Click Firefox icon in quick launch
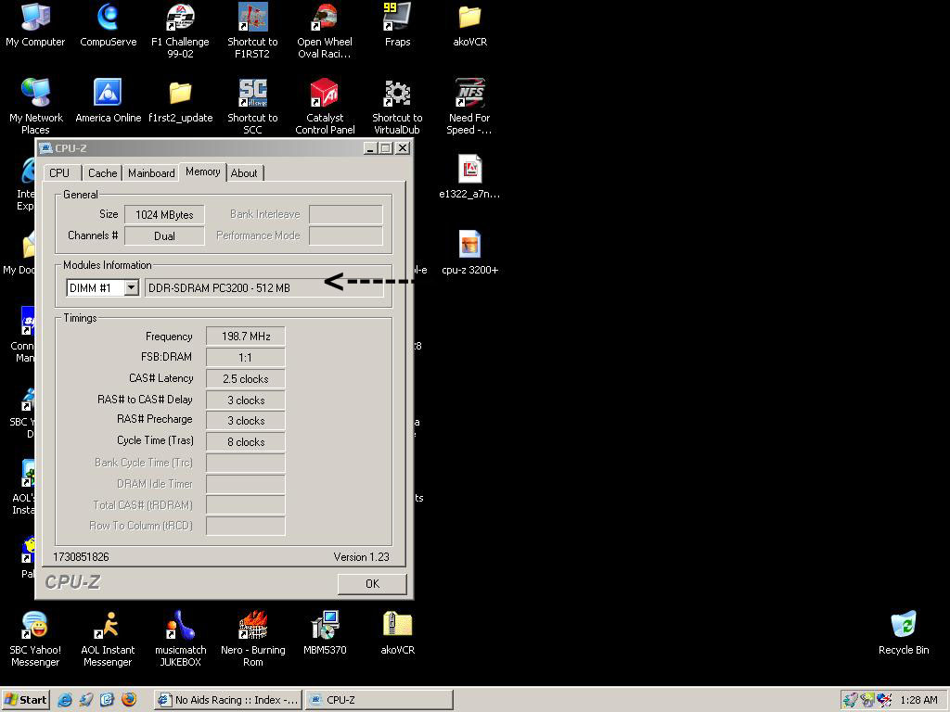Image resolution: width=950 pixels, height=712 pixels. 128,700
